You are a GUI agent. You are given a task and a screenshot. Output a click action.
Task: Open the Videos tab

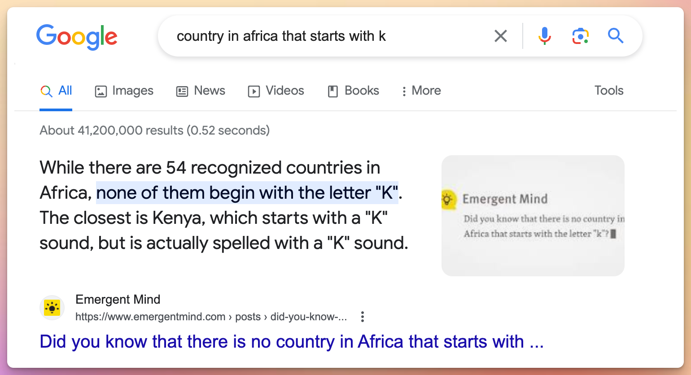[276, 91]
